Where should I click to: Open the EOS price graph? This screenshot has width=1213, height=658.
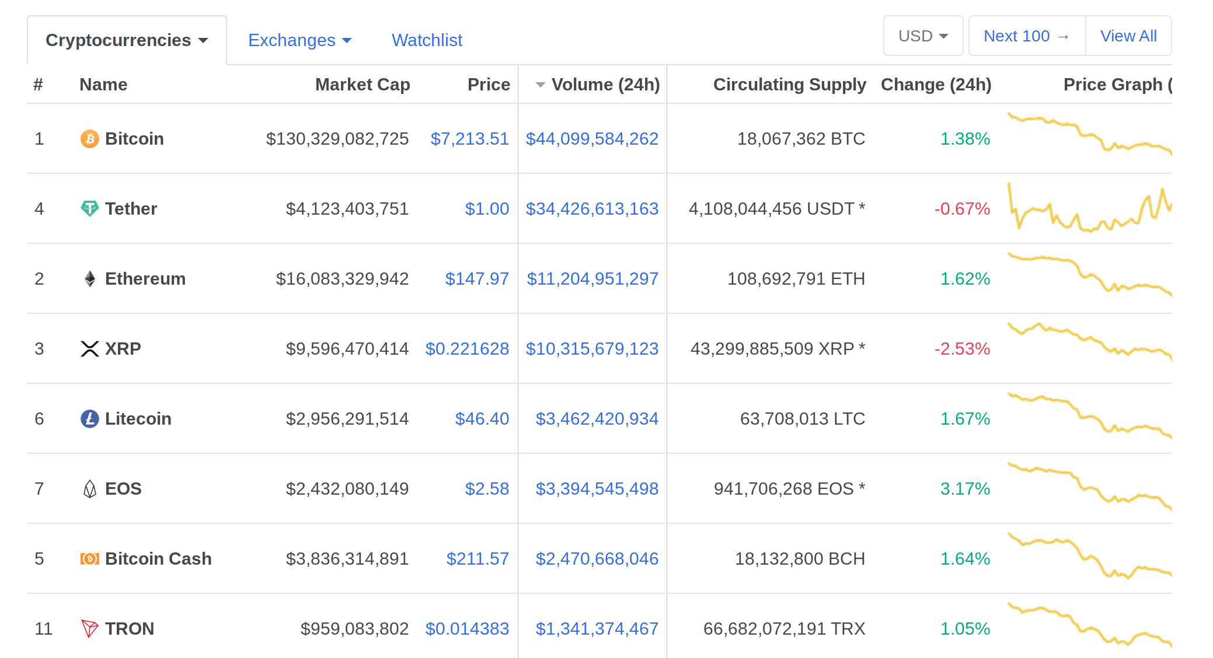[1090, 487]
